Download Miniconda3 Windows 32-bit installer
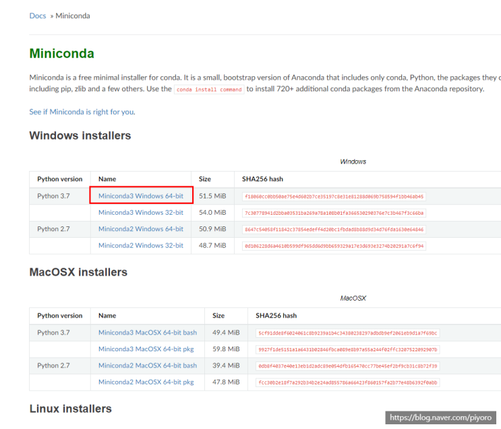 click(x=140, y=212)
